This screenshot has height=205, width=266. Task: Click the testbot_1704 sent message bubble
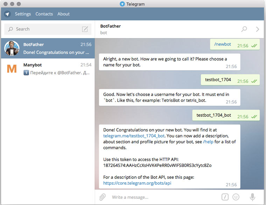click(x=230, y=80)
